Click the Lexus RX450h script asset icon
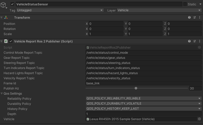 pyautogui.click(x=88, y=119)
